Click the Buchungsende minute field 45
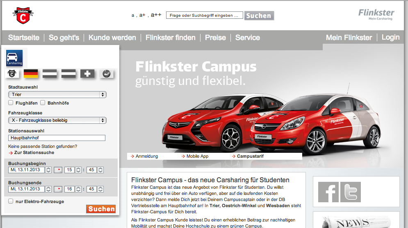This screenshot has height=228, width=408. click(91, 189)
